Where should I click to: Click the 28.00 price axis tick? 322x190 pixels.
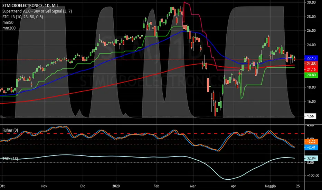click(311, 17)
